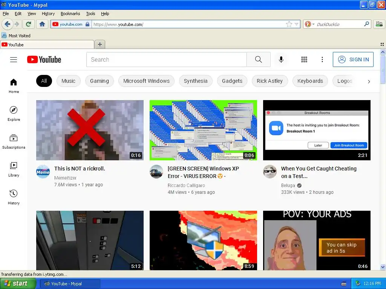Image resolution: width=386 pixels, height=289 pixels.
Task: Open the Memeitizer channel avatar
Action: (43, 172)
